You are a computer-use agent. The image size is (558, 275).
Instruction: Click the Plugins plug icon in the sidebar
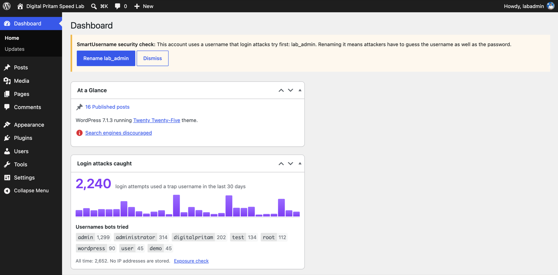tap(7, 138)
